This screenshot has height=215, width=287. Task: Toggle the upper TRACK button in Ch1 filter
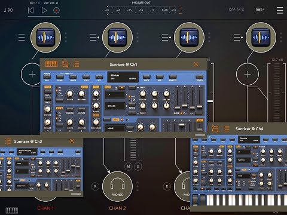(x=132, y=87)
